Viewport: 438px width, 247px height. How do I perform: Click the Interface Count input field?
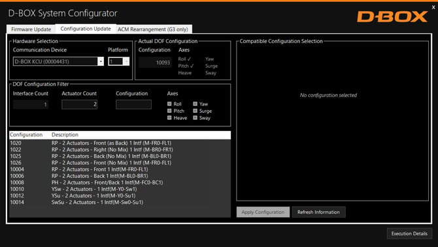point(31,104)
